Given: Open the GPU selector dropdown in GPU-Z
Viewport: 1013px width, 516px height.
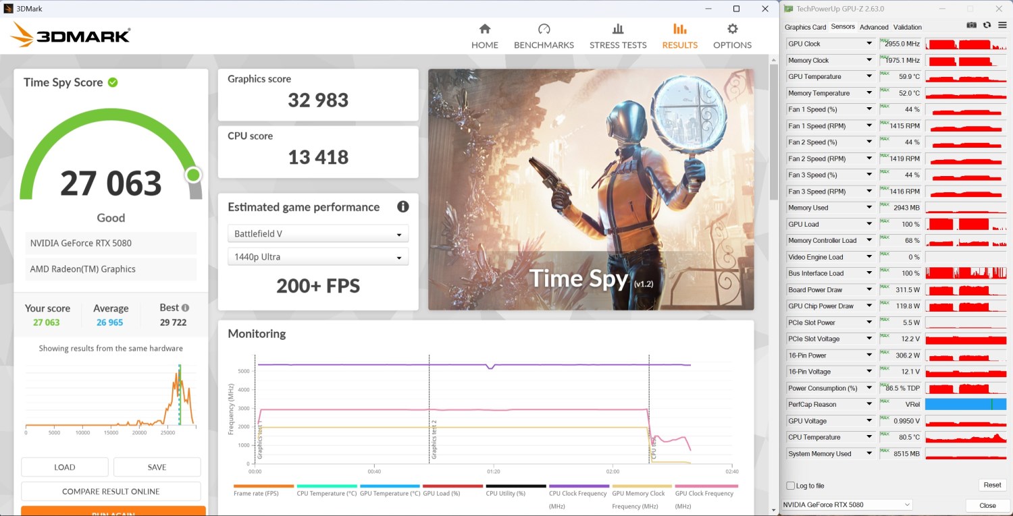Looking at the screenshot, I should tap(846, 505).
